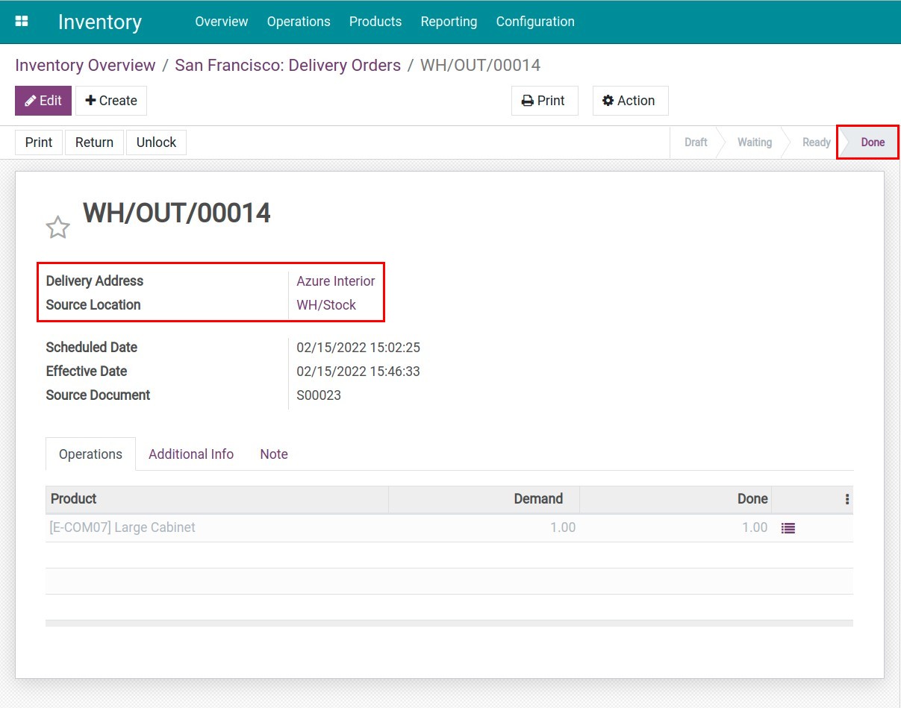This screenshot has width=901, height=708.
Task: Sort by the Product column header
Action: click(217, 499)
